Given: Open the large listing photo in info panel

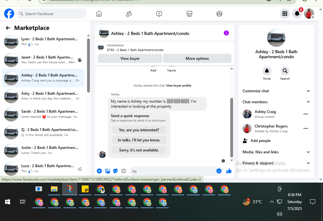Looking at the screenshot, I should tap(276, 38).
